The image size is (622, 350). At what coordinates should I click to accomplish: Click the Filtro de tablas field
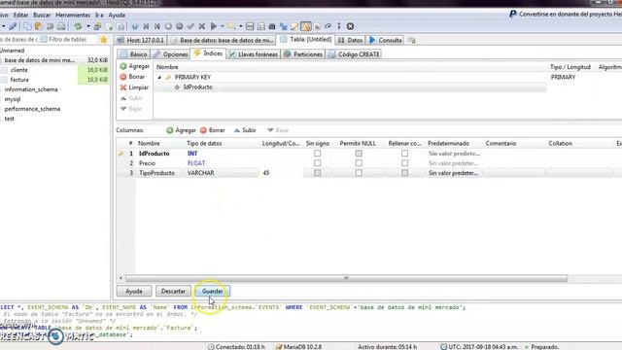click(67, 39)
